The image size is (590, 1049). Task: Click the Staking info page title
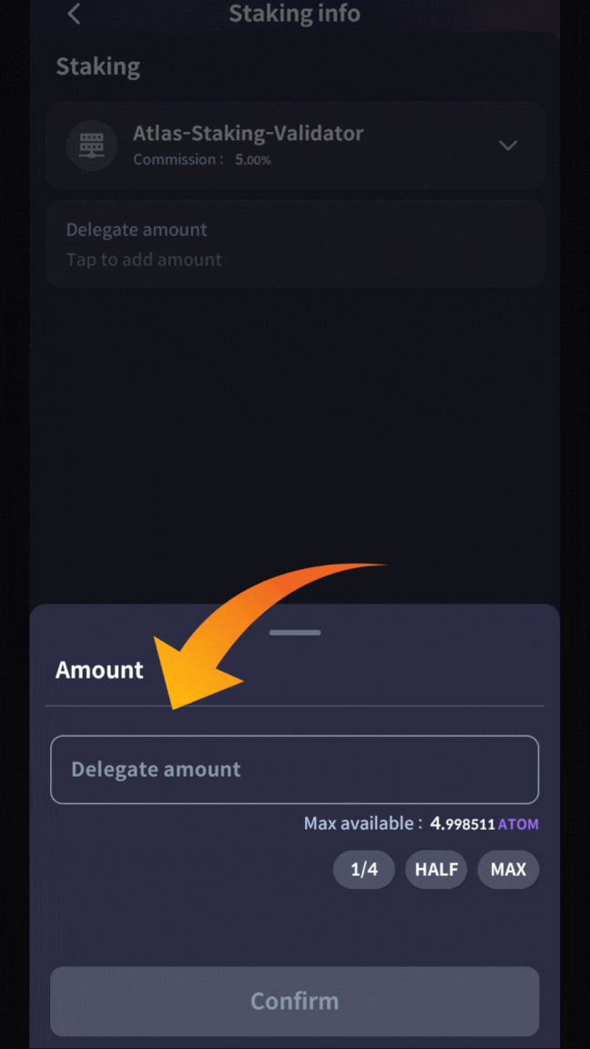(x=294, y=14)
